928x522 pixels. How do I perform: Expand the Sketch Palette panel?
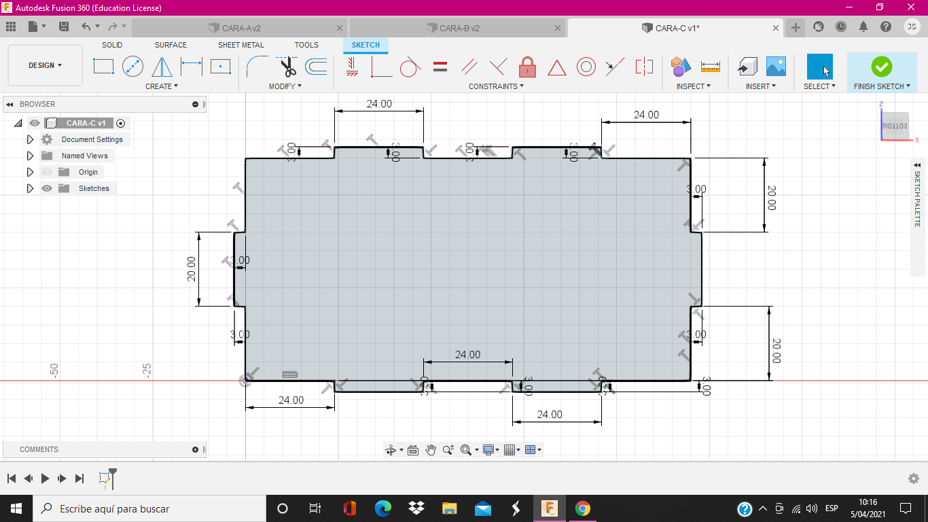917,164
